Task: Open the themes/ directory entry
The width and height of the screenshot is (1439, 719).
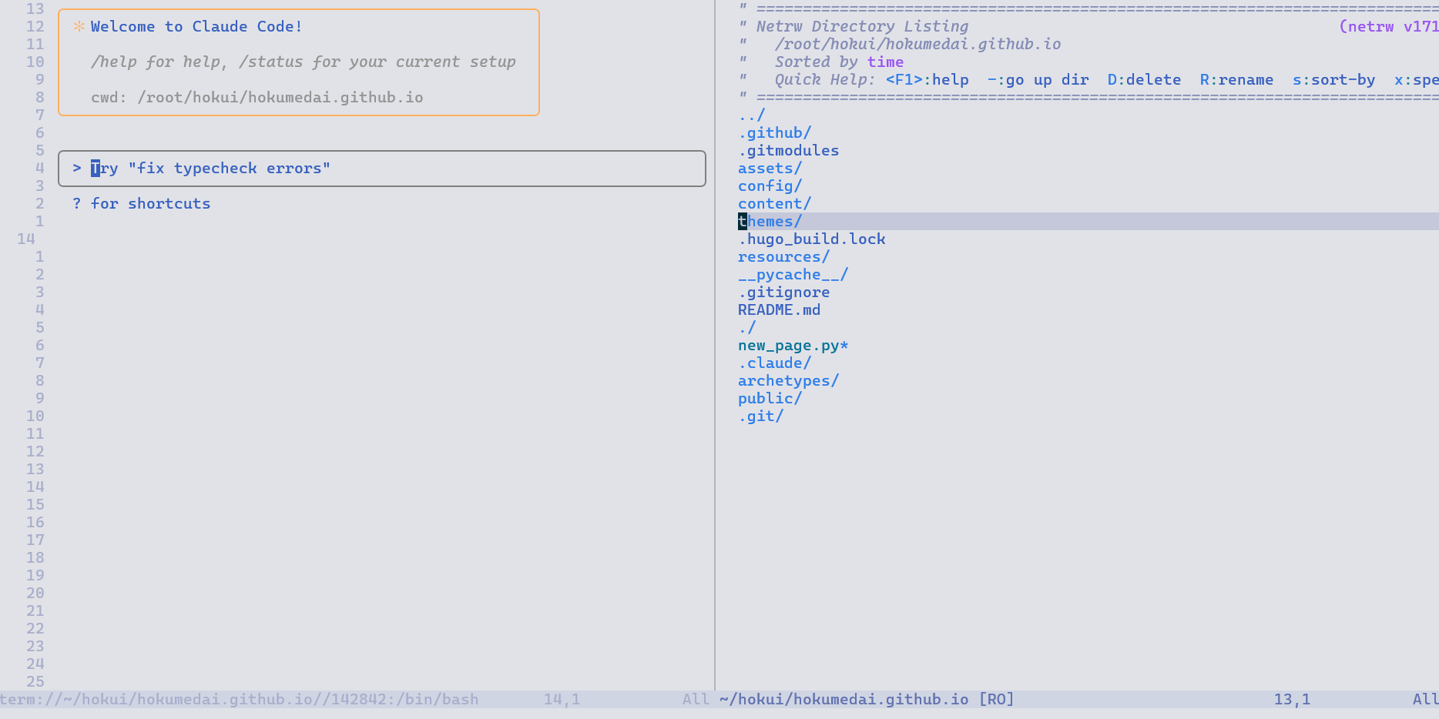Action: pos(770,222)
